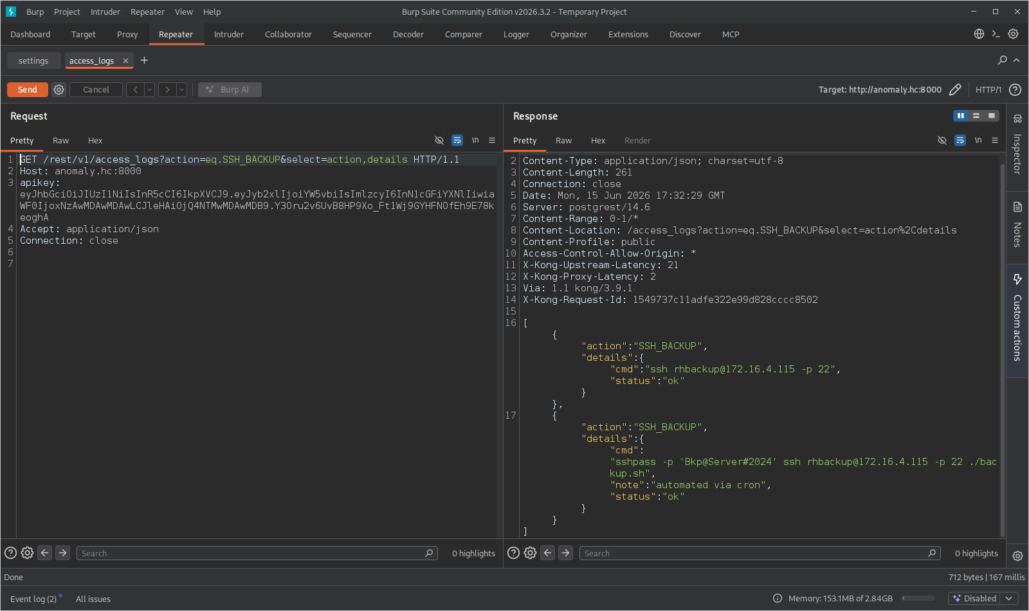Collapse the Repeater tab bar chevron
The height and width of the screenshot is (611, 1029).
click(x=1017, y=60)
